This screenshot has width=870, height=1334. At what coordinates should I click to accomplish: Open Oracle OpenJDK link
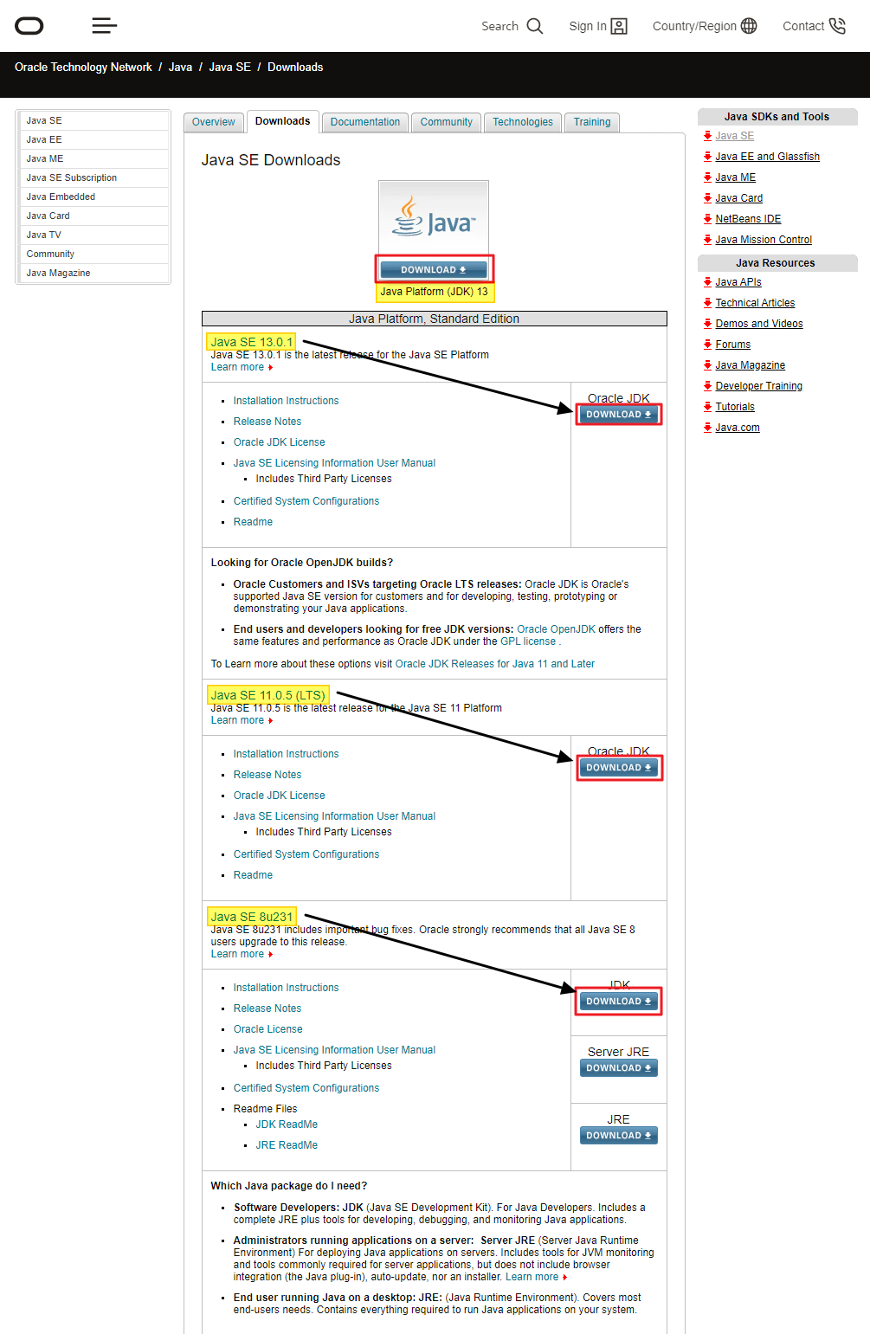(556, 629)
